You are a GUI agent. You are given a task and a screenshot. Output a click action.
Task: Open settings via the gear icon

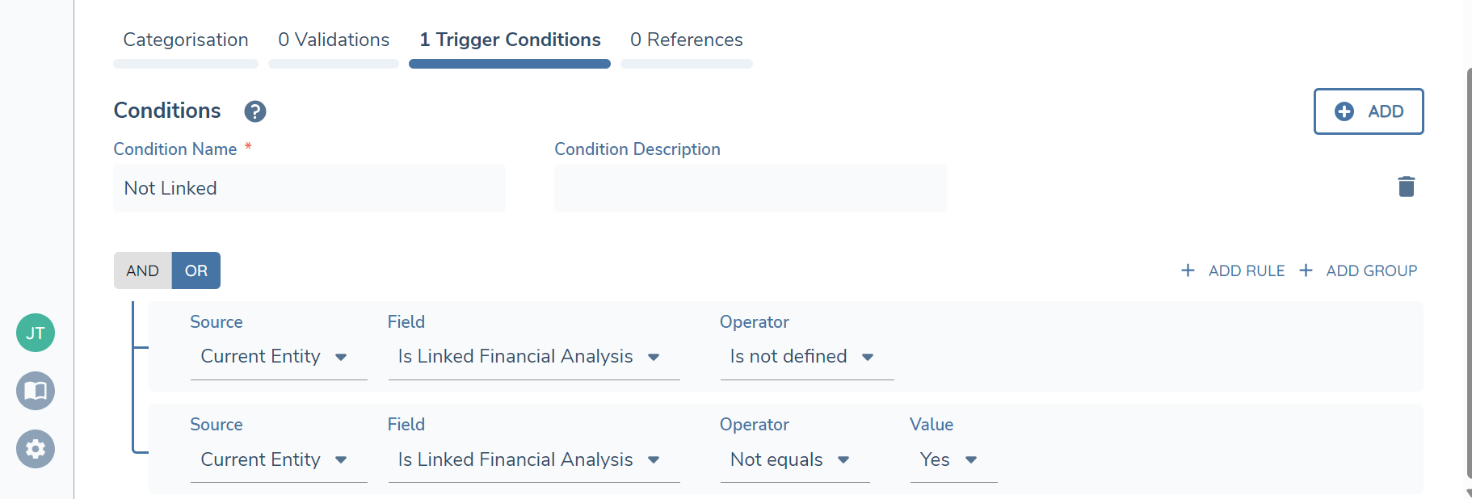pyautogui.click(x=36, y=449)
